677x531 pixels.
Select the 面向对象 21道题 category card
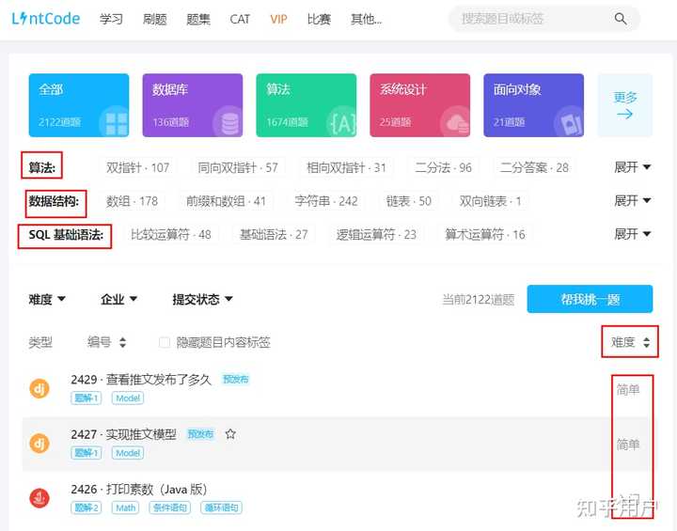(534, 105)
